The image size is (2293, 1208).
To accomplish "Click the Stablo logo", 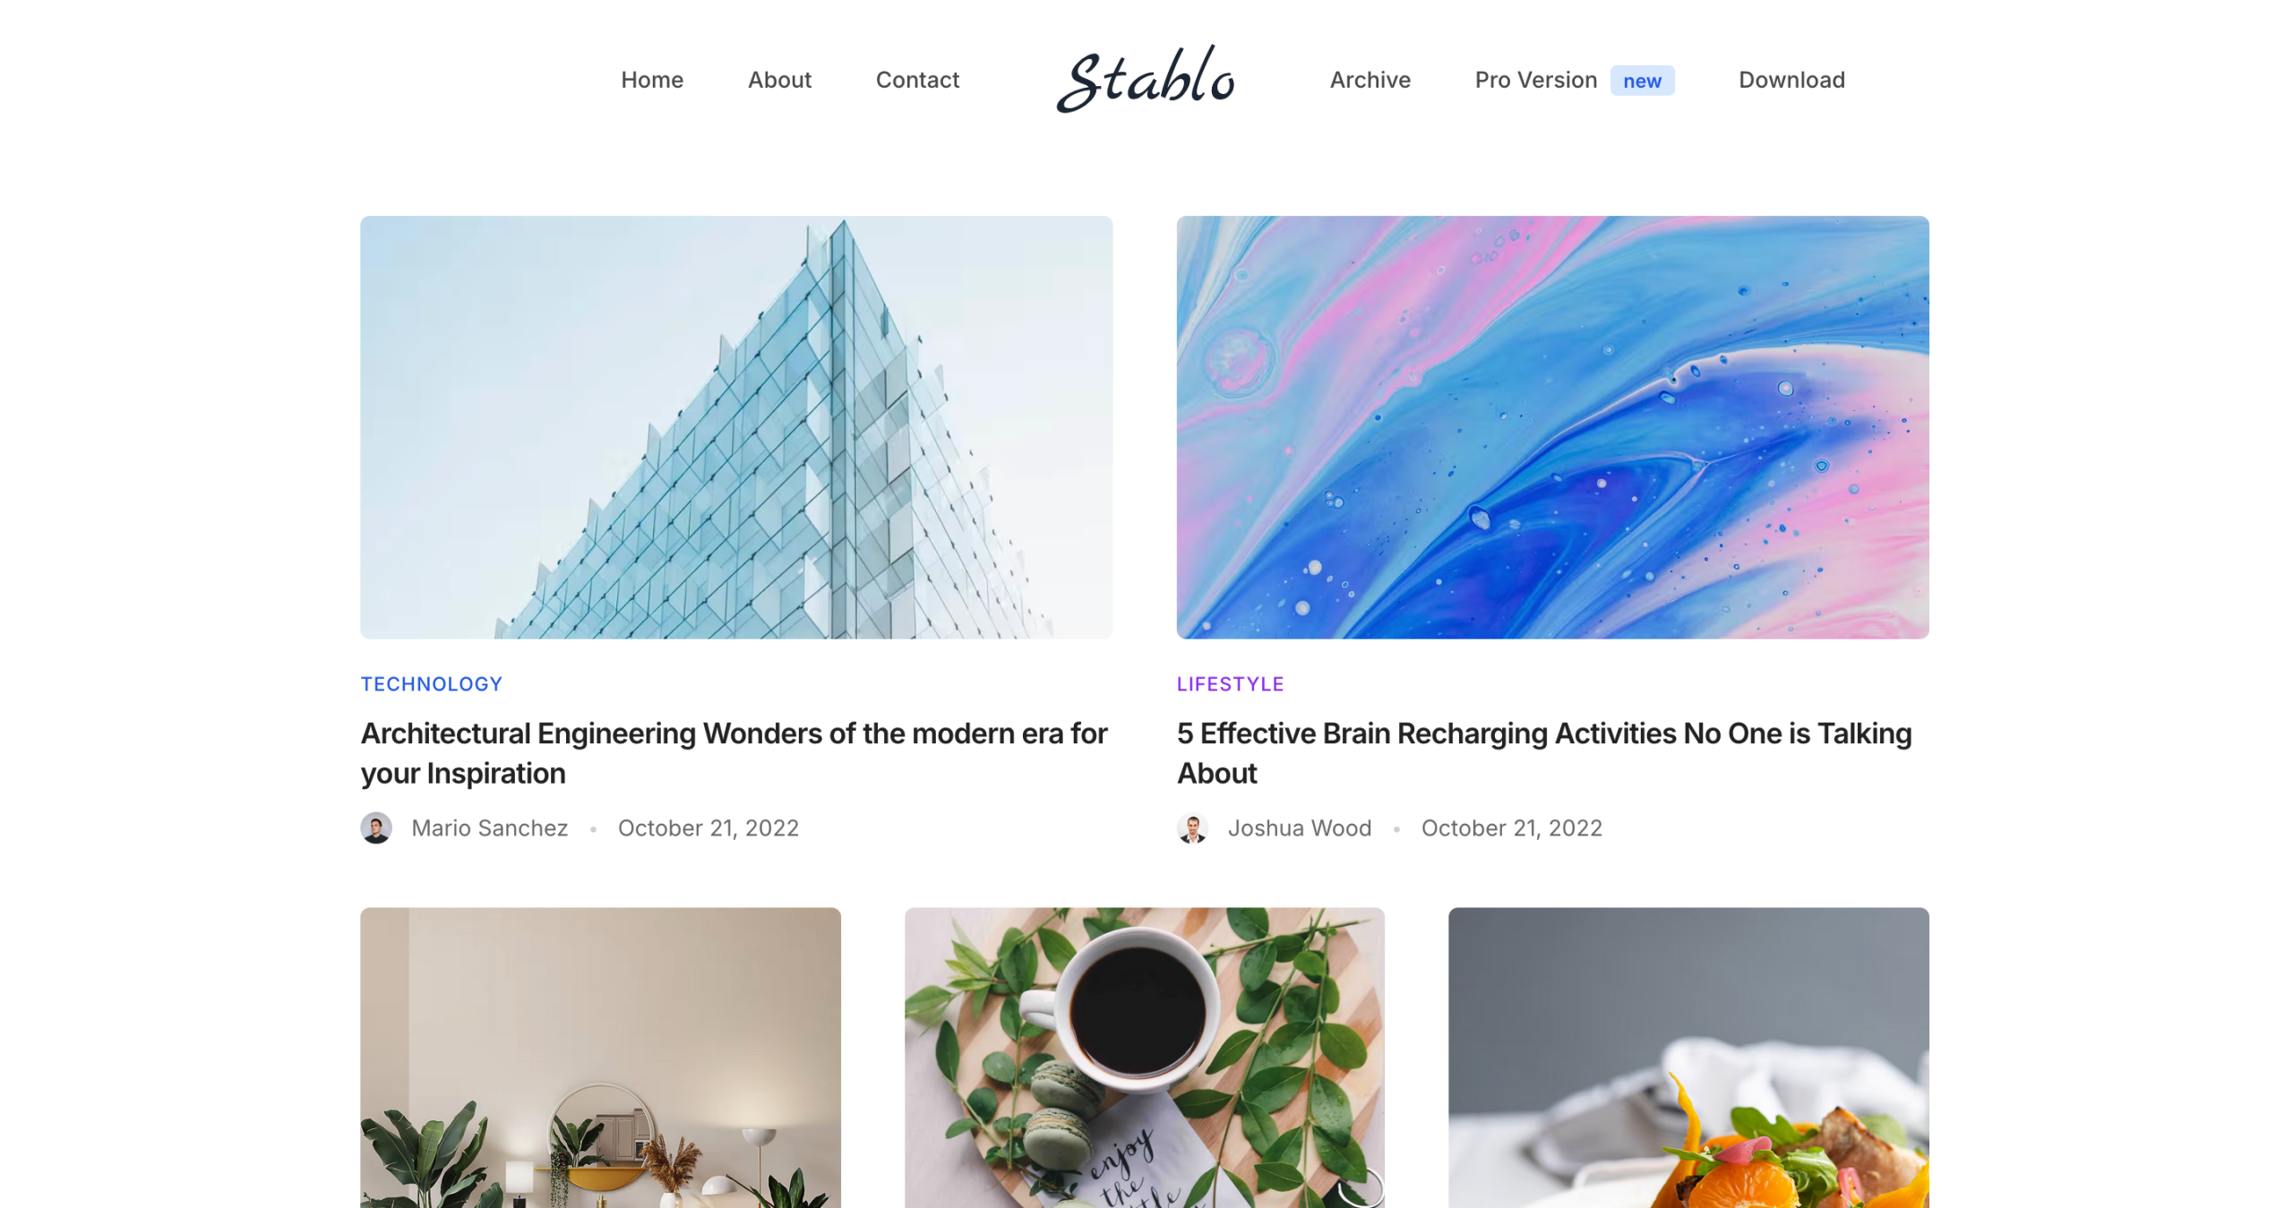I will click(x=1145, y=79).
